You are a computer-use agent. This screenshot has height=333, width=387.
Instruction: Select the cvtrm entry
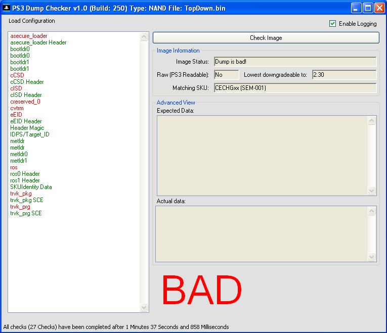17,108
